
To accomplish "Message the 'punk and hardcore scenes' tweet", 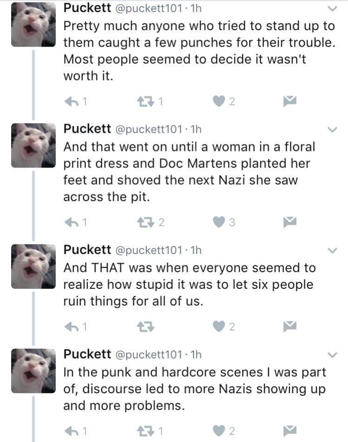I will [290, 431].
